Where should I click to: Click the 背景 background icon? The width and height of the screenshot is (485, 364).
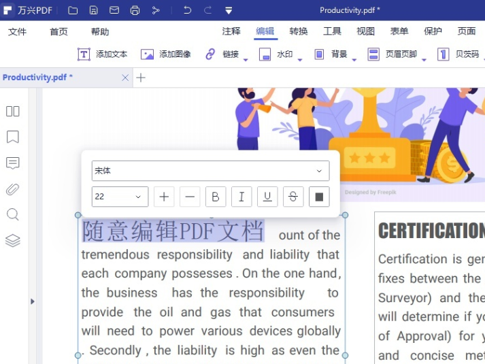(x=319, y=54)
